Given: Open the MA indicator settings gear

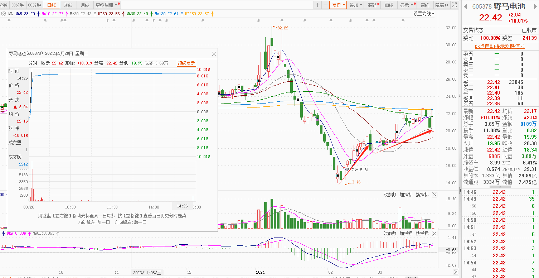Looking at the screenshot, I should [x=3, y=14].
